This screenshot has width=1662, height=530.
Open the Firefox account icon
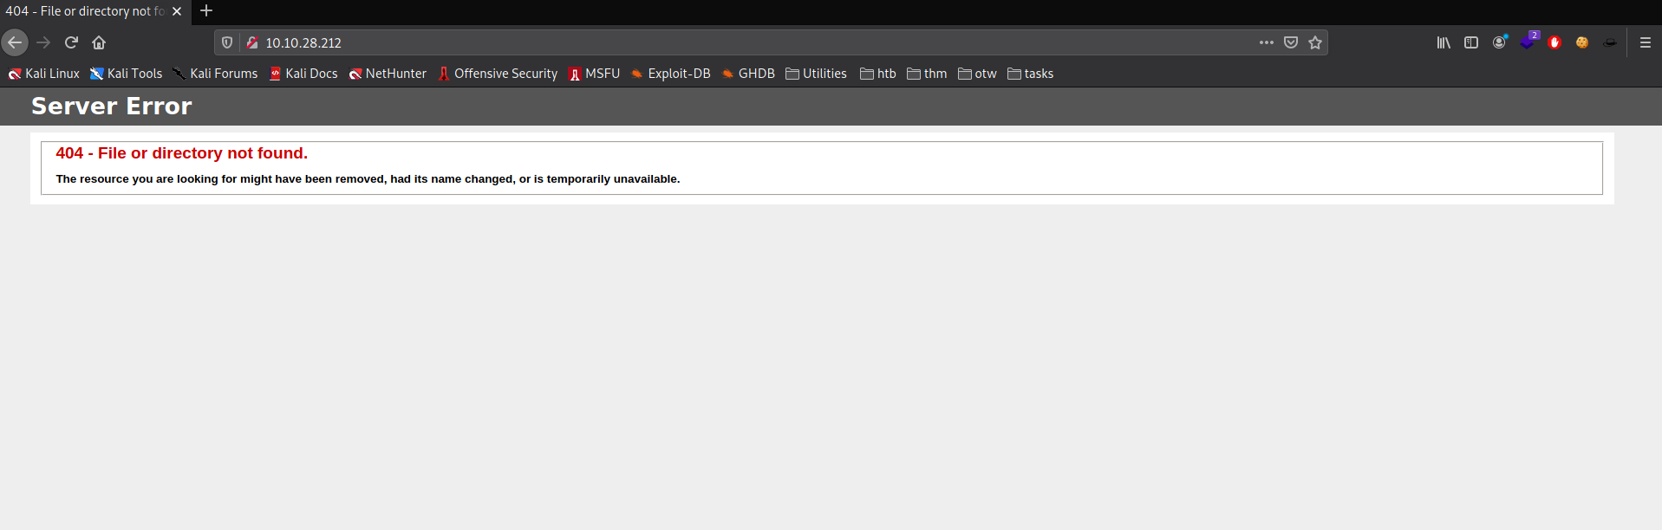click(1499, 42)
